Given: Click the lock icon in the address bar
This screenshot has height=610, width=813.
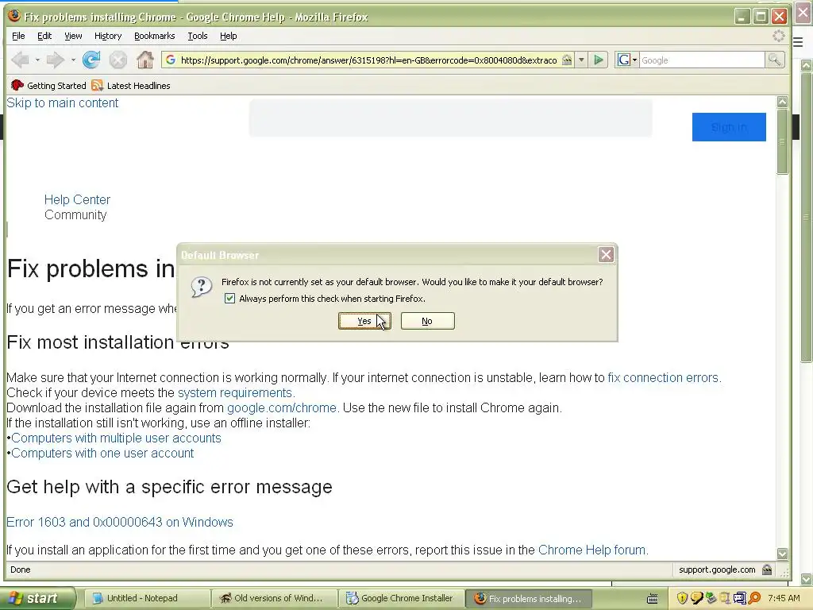Looking at the screenshot, I should point(567,60).
